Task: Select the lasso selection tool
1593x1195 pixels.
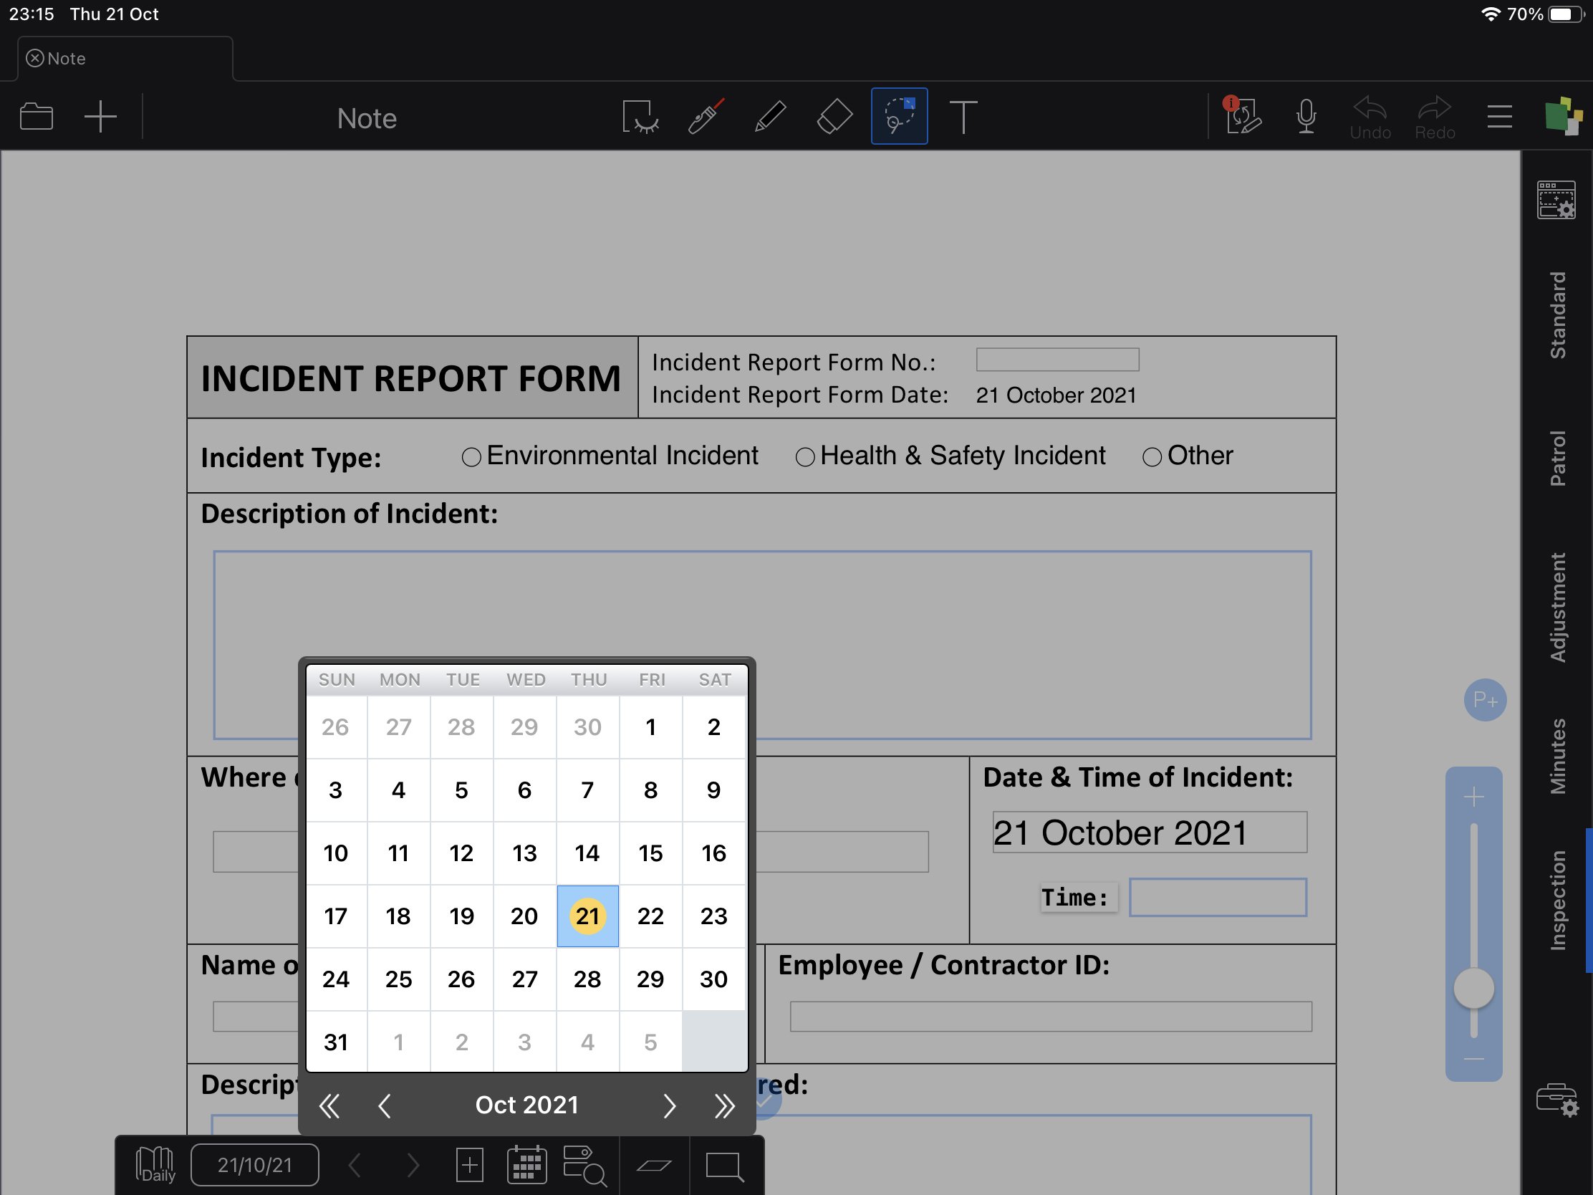Action: point(899,117)
